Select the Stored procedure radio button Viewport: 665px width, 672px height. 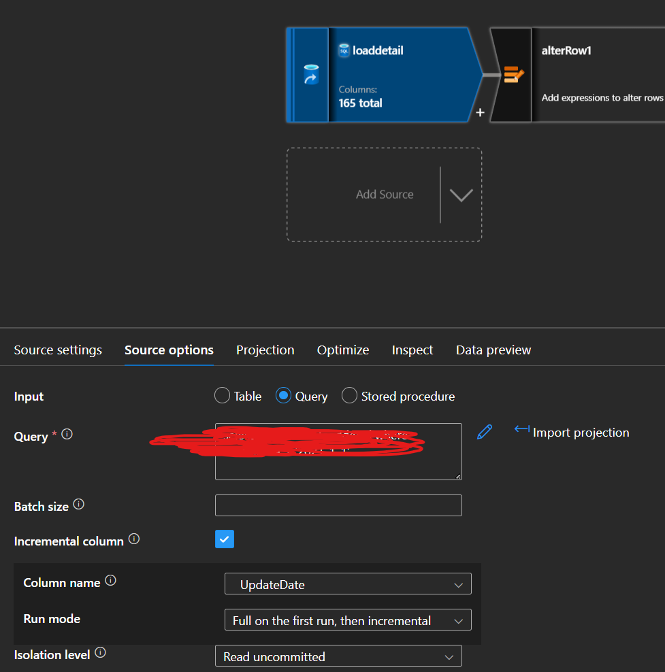(349, 396)
